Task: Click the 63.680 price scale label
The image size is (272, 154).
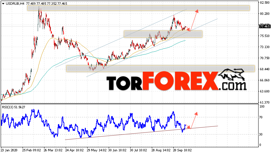Action: pos(265,91)
